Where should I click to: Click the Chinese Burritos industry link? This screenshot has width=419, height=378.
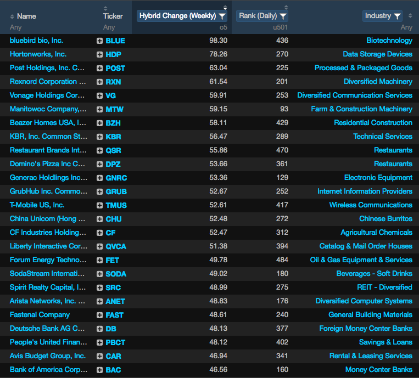click(x=386, y=219)
